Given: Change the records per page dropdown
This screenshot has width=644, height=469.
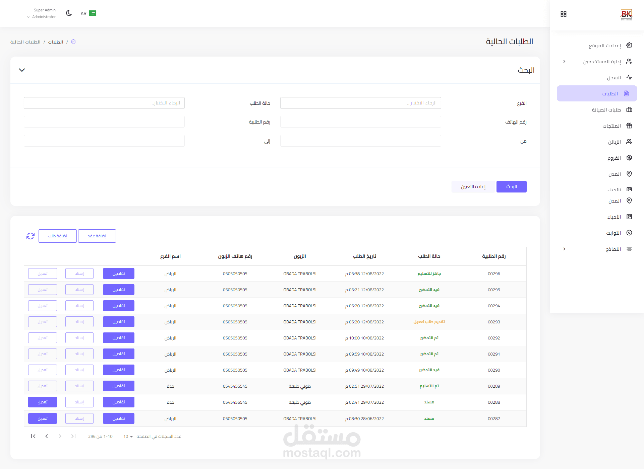Looking at the screenshot, I should [x=128, y=437].
